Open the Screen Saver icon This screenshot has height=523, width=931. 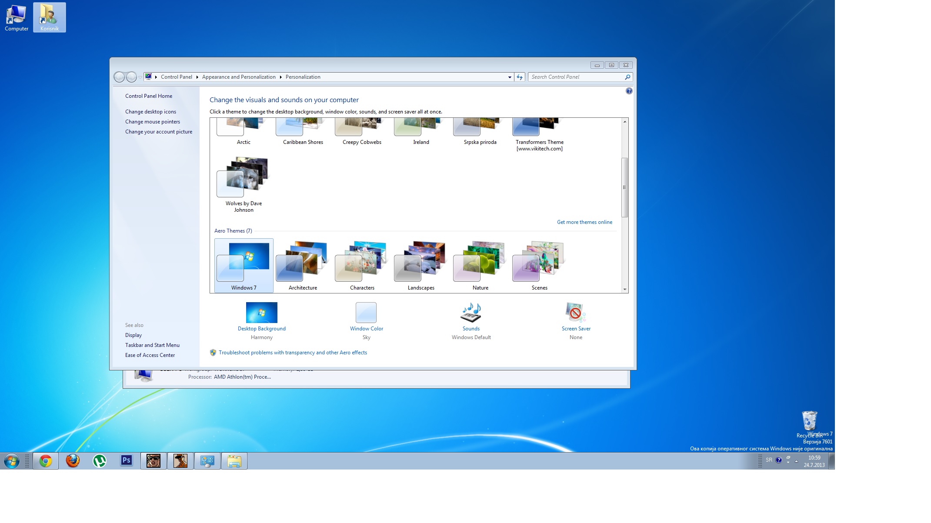pos(575,313)
